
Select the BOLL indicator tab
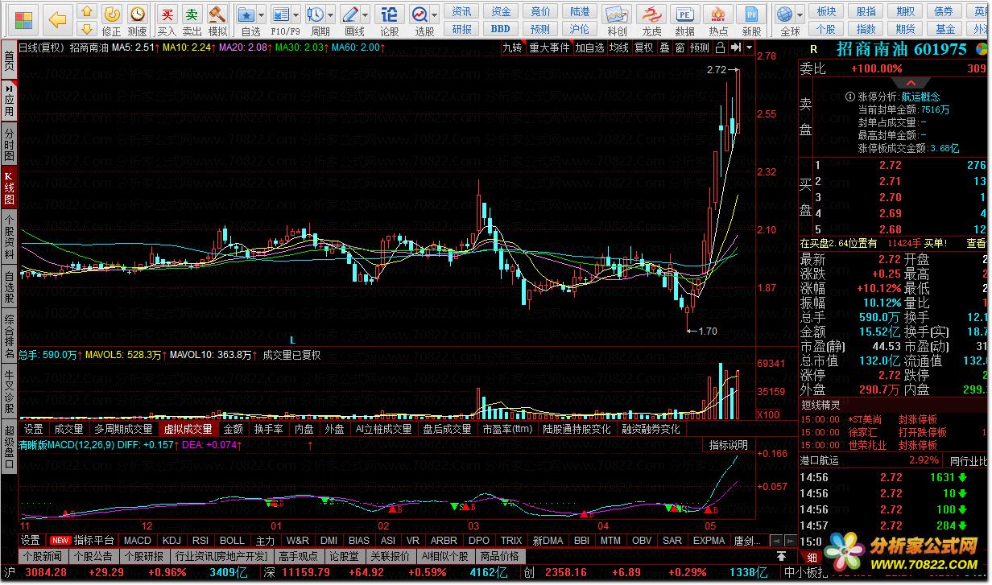(232, 540)
